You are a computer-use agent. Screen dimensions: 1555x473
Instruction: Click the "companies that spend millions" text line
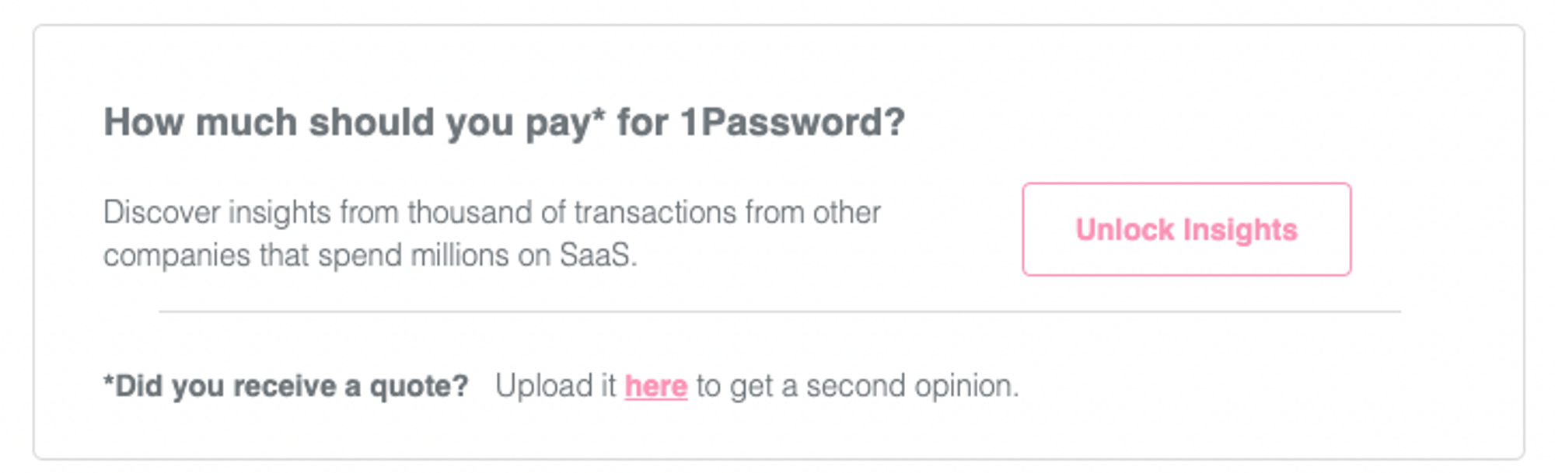[369, 255]
